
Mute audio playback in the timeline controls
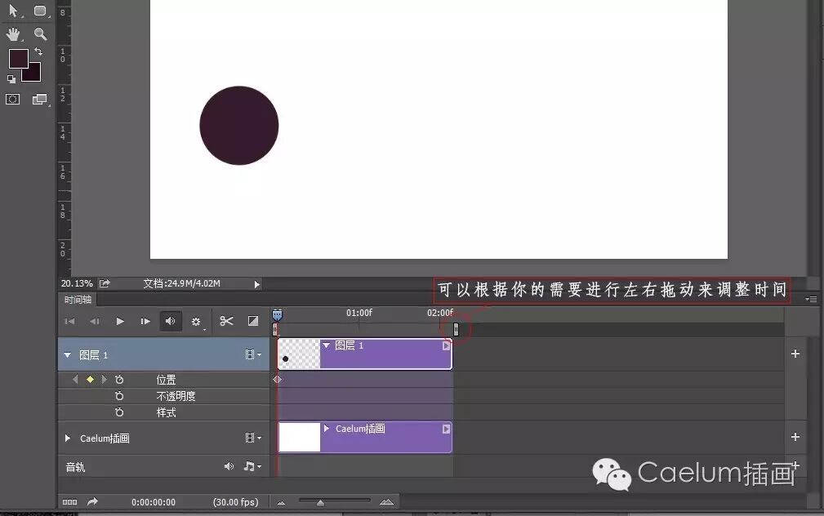pos(170,321)
